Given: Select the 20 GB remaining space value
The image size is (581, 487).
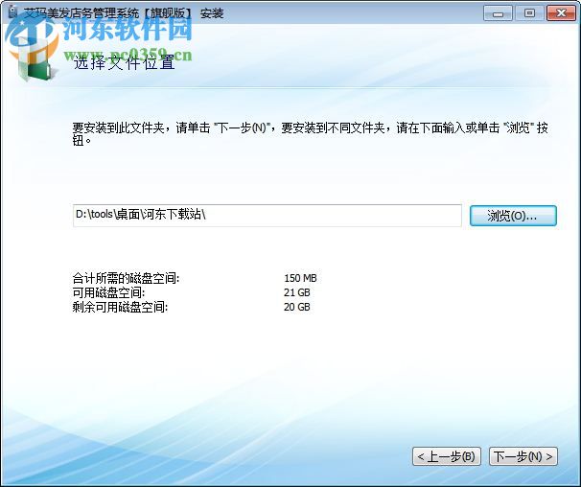Looking at the screenshot, I should pyautogui.click(x=297, y=307).
